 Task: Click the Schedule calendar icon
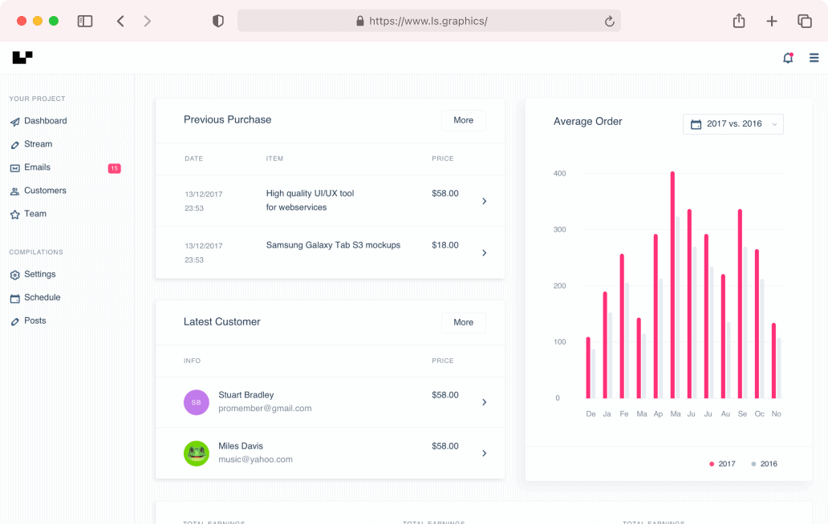pyautogui.click(x=14, y=298)
